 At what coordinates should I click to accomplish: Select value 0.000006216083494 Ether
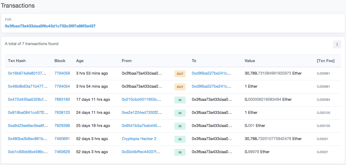pos(268,100)
